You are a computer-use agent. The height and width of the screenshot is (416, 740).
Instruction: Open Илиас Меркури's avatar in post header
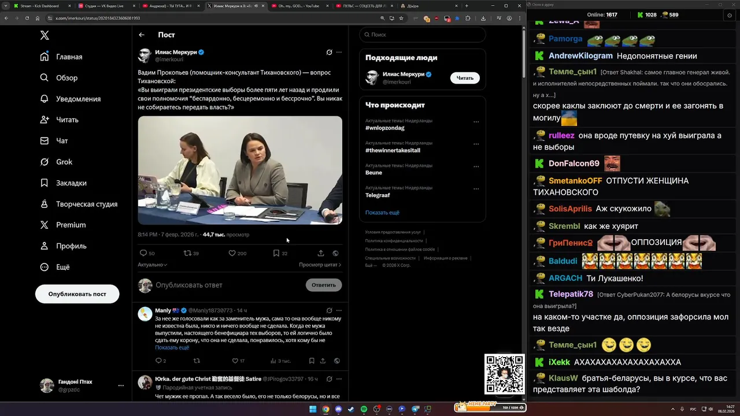click(145, 55)
